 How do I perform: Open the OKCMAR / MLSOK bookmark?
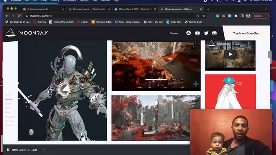(61, 22)
